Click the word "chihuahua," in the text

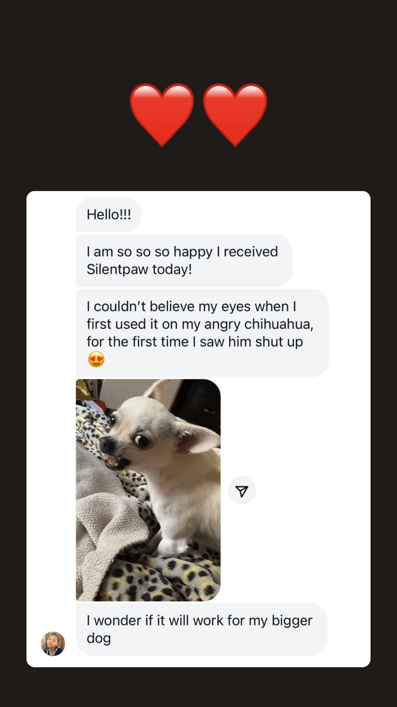coord(279,324)
